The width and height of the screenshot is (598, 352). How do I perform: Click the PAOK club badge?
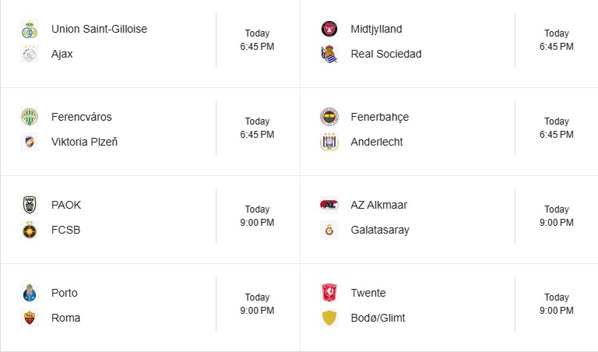click(30, 206)
